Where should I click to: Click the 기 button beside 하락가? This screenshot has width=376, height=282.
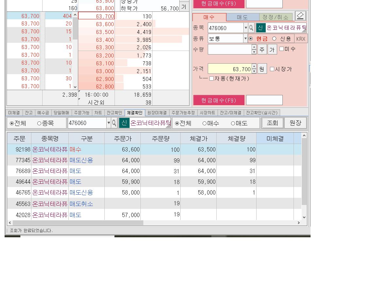click(x=184, y=7)
